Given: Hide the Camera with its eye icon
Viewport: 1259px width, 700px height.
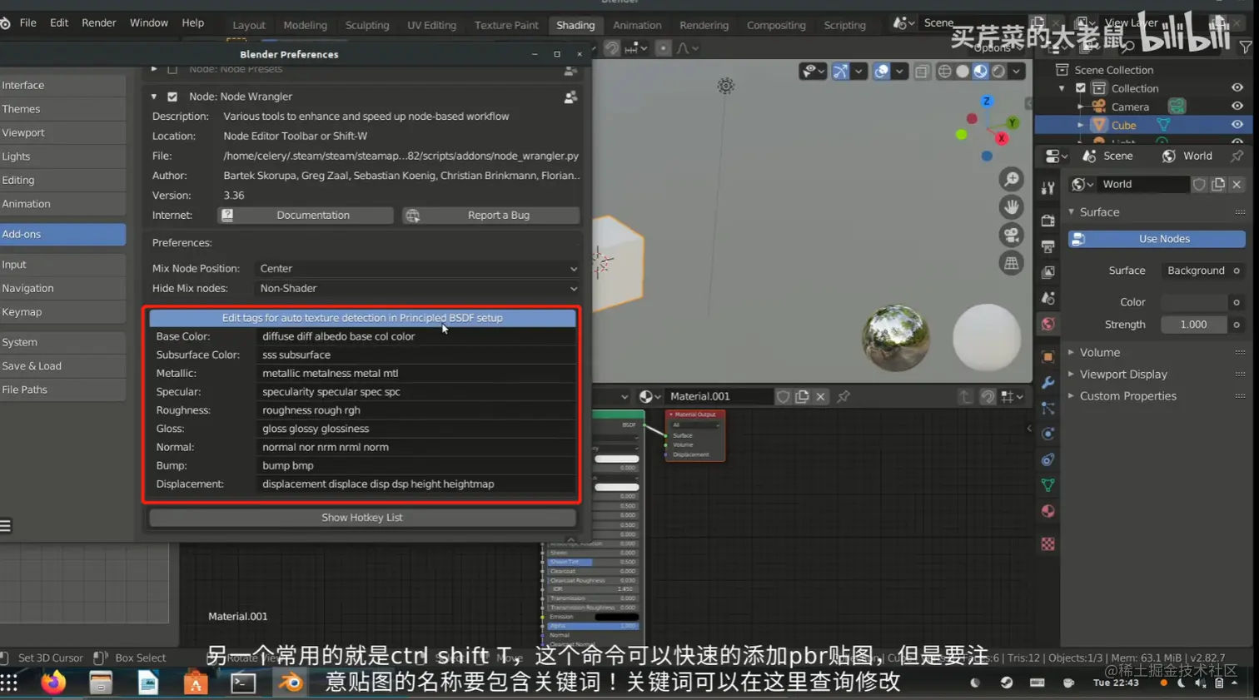Looking at the screenshot, I should coord(1237,107).
